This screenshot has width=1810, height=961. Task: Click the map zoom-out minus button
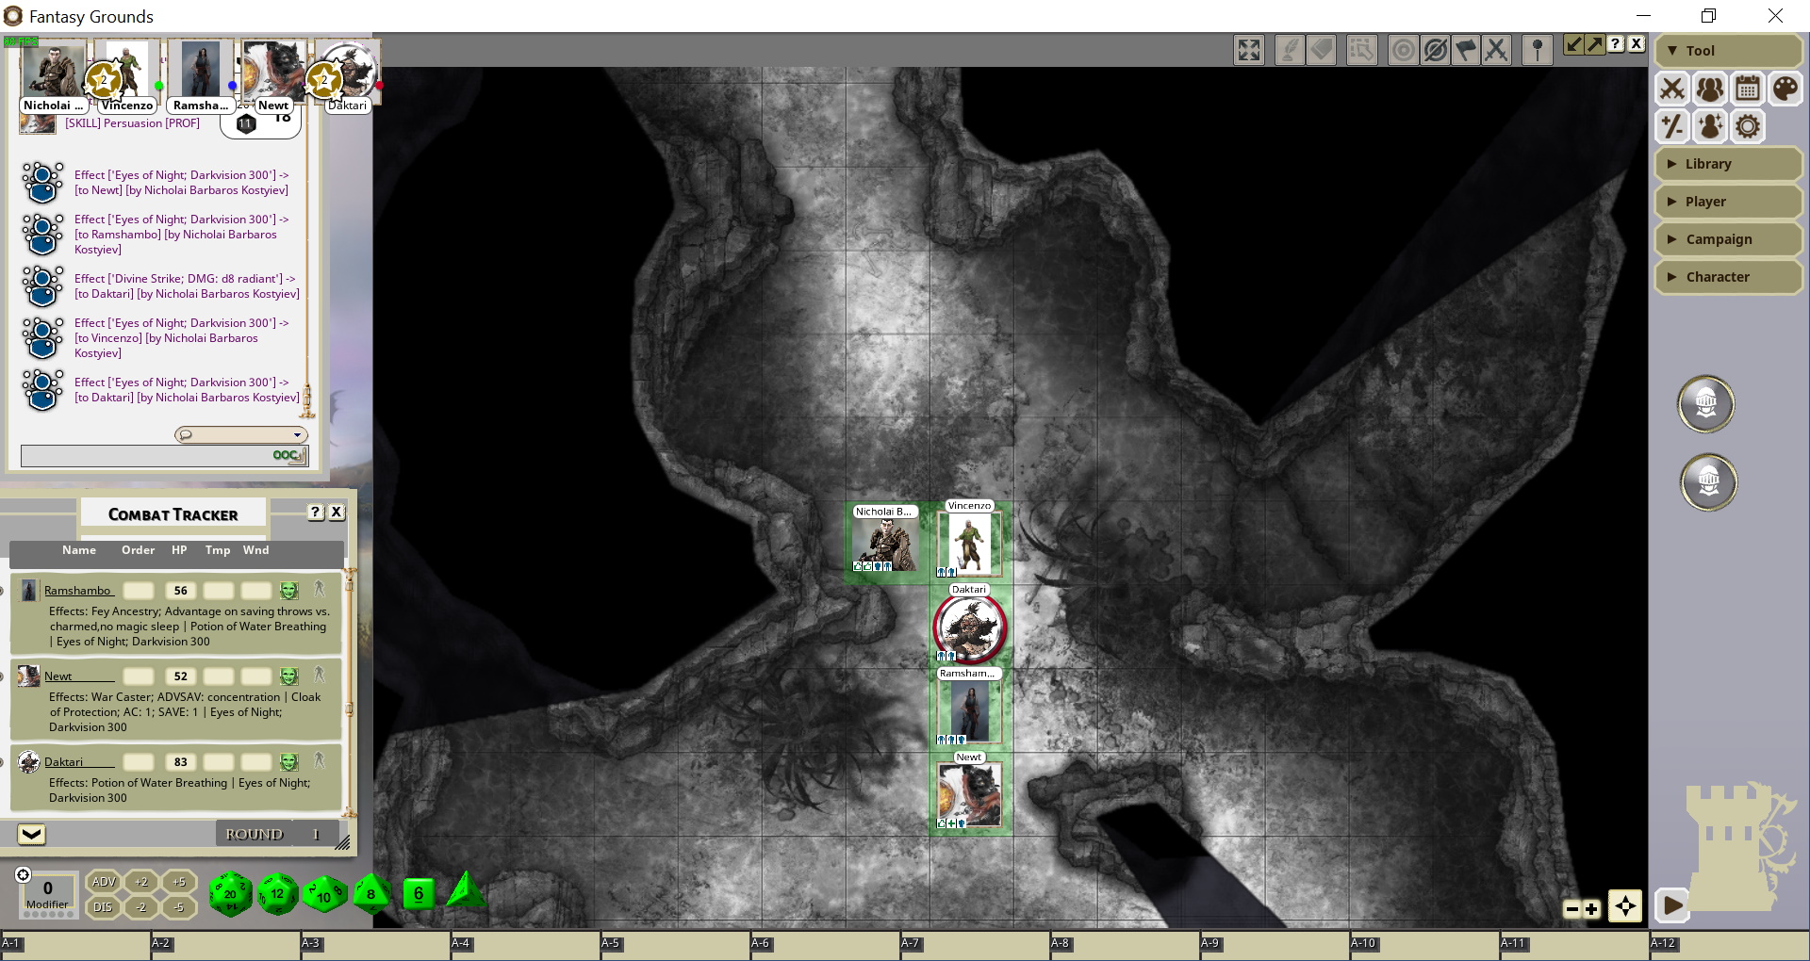point(1571,909)
